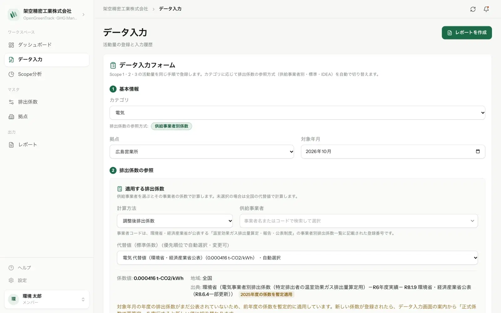Open the 排出係数 master page
Image resolution: width=501 pixels, height=313 pixels.
pos(47,102)
